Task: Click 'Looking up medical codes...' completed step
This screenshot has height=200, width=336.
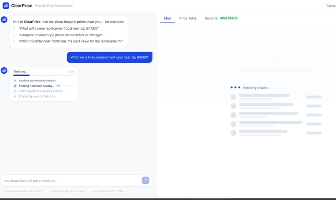Action: (x=37, y=80)
